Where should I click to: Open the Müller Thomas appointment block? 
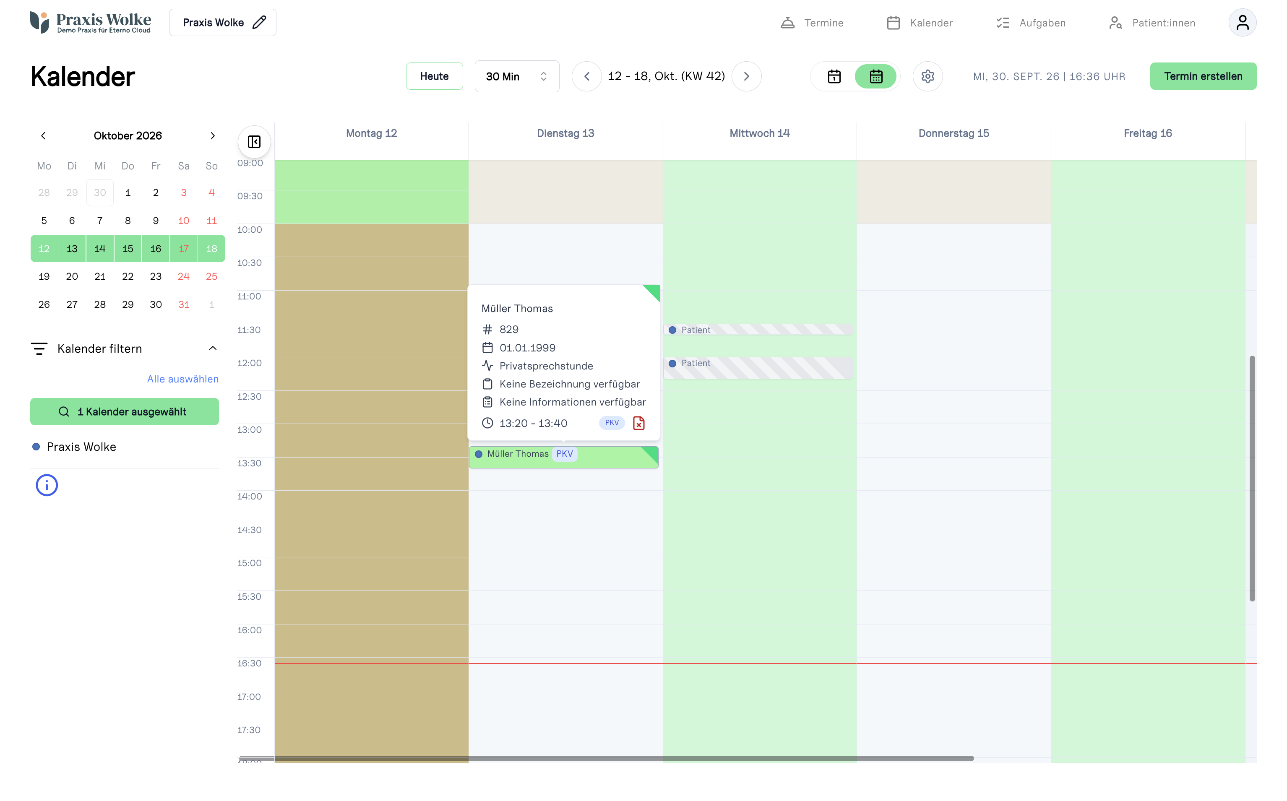point(563,457)
